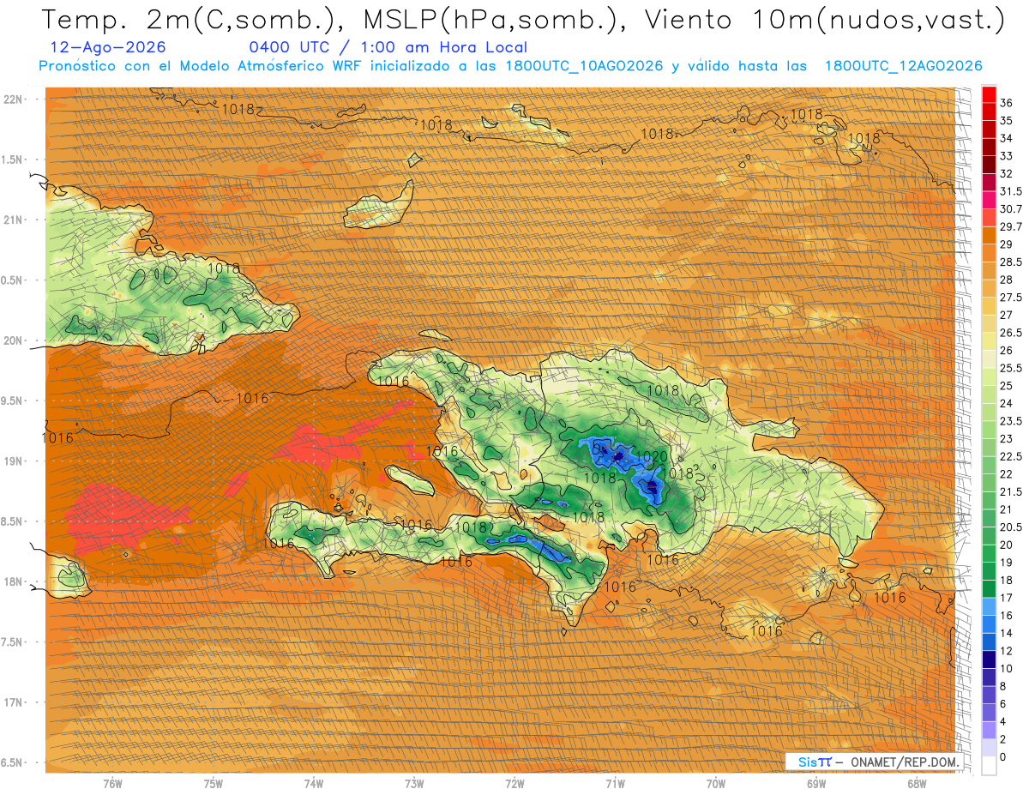Select the date label "12-Ago-2026"

(x=108, y=47)
